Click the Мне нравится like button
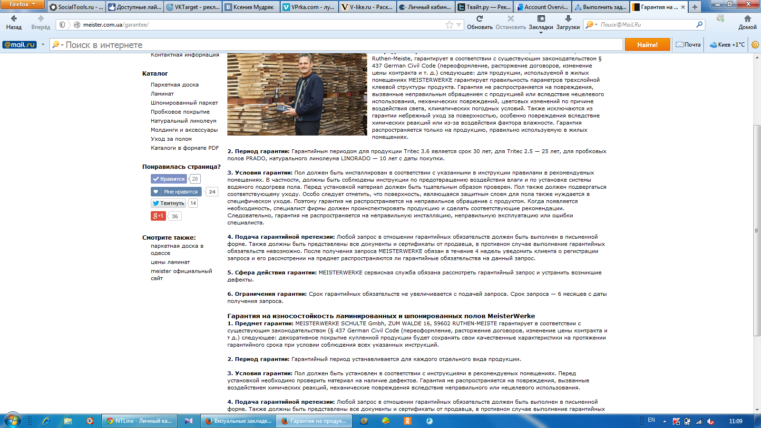 [176, 192]
